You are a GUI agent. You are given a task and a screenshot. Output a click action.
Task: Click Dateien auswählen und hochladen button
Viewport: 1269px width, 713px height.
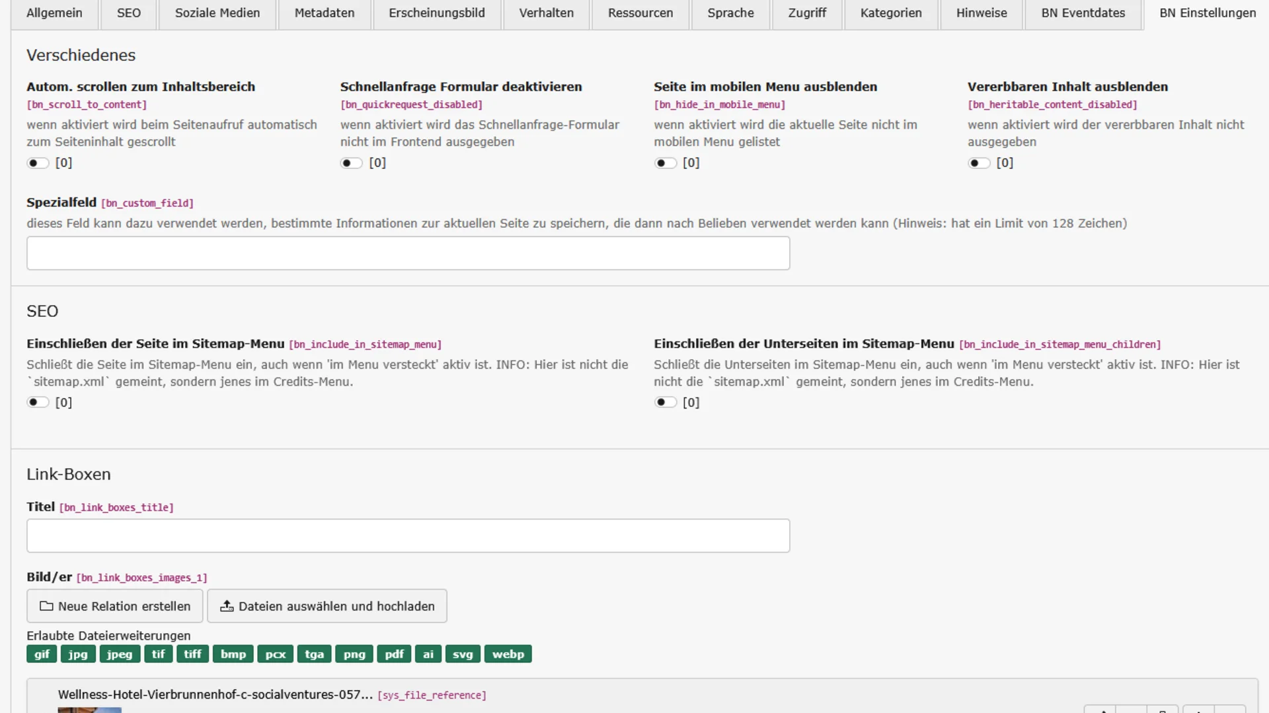tap(327, 606)
